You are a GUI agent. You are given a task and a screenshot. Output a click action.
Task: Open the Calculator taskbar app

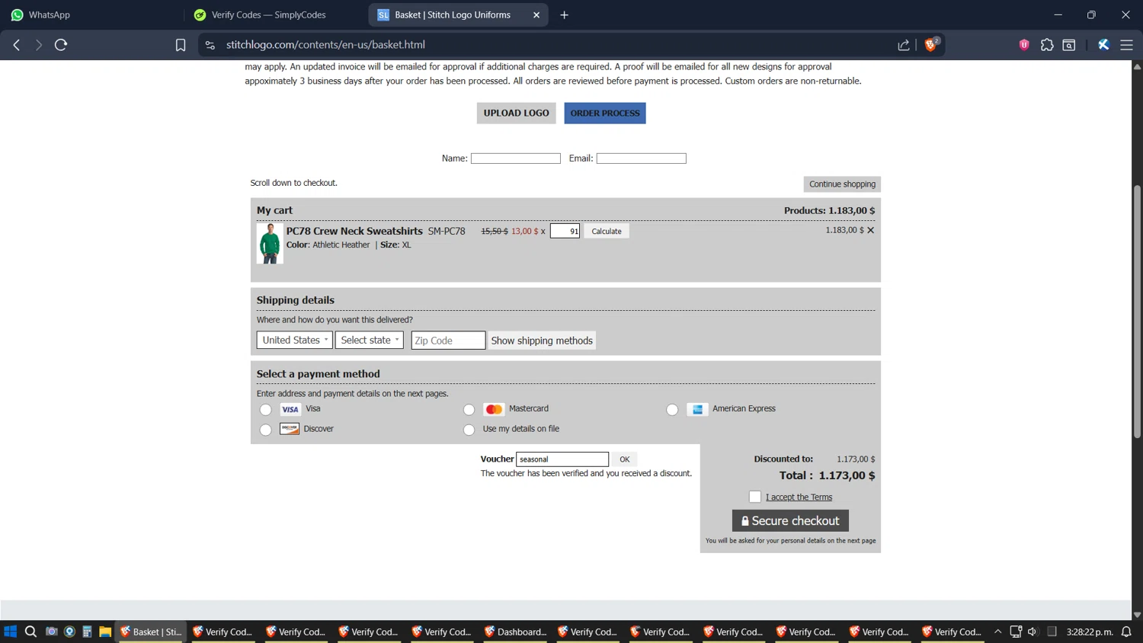[x=87, y=632]
